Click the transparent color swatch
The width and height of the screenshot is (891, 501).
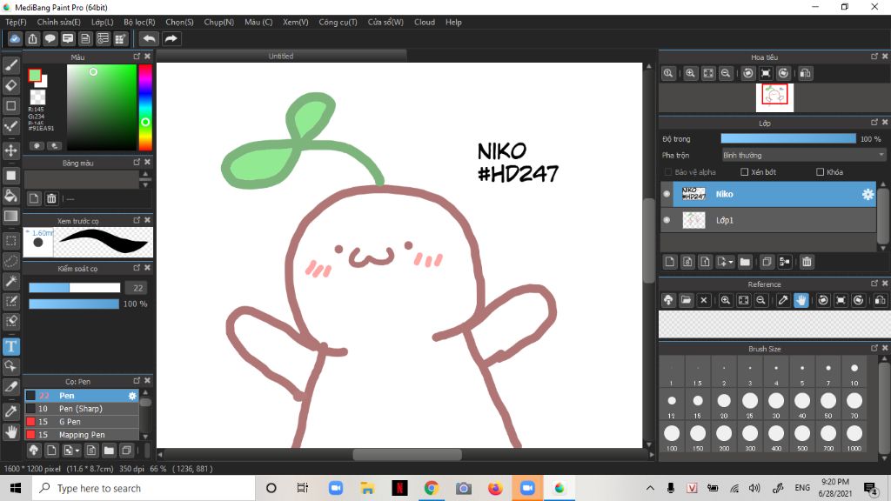(37, 97)
